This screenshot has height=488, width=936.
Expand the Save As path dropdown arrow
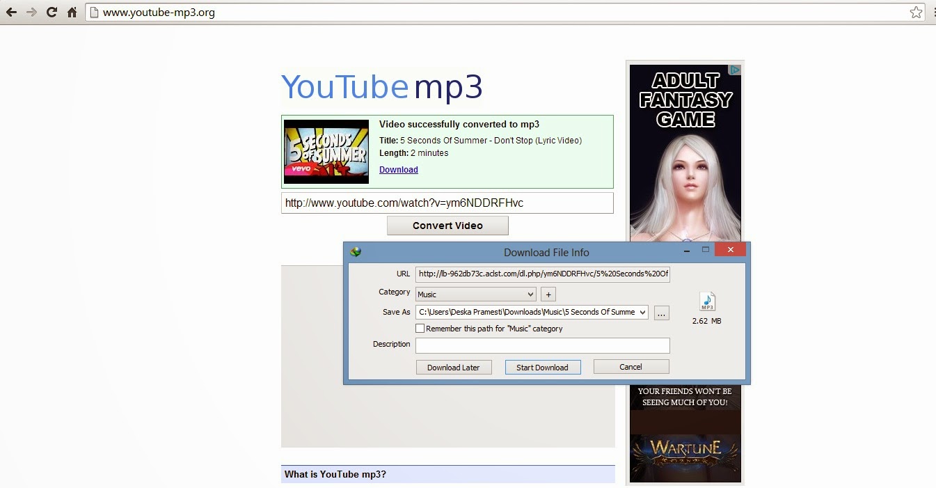[x=642, y=313]
